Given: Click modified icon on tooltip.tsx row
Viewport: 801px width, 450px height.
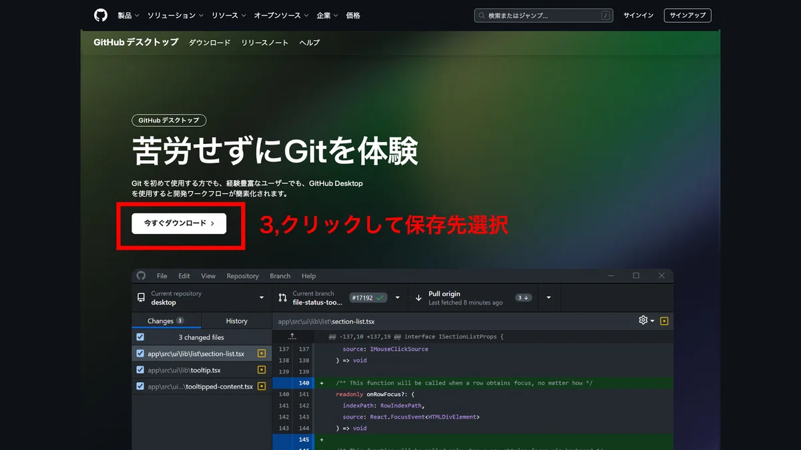Looking at the screenshot, I should pyautogui.click(x=262, y=369).
